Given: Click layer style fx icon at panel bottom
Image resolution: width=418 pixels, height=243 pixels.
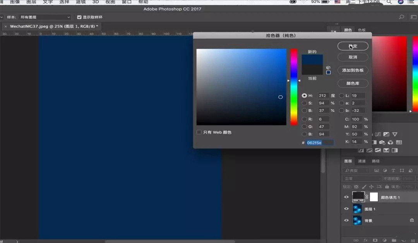Looking at the screenshot, I should pos(365,240).
